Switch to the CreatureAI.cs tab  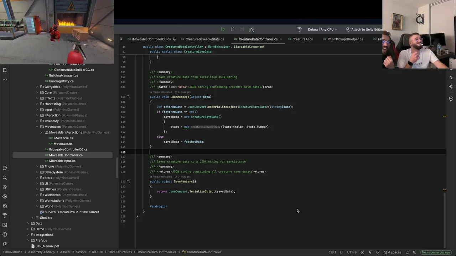(302, 39)
